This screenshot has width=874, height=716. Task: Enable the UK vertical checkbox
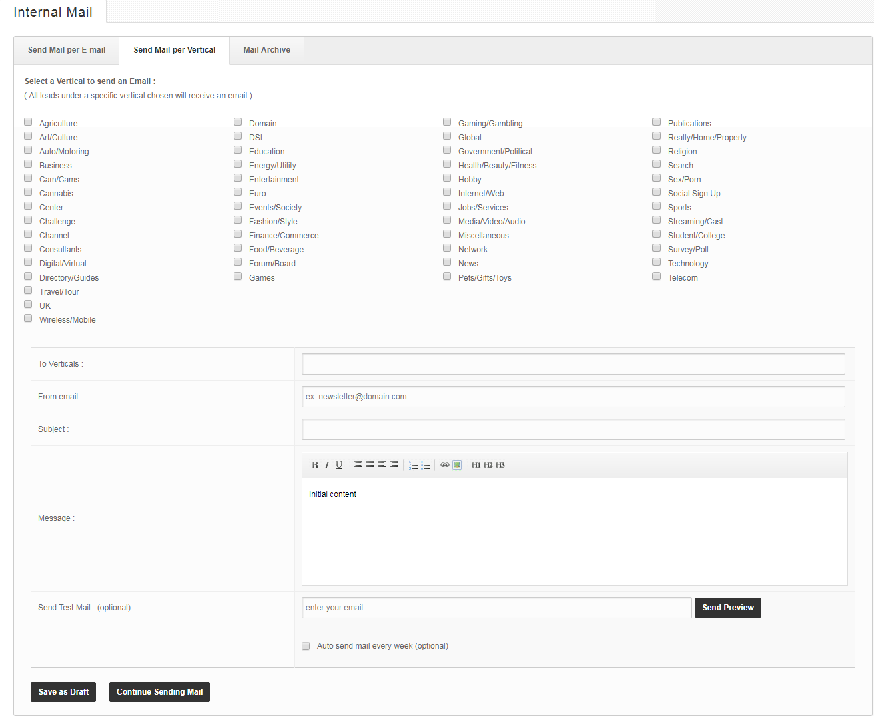click(x=28, y=304)
